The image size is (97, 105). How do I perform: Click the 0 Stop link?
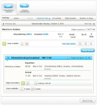pyautogui.click(x=91, y=35)
